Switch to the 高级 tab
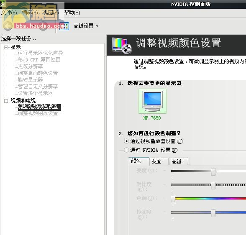Image resolution: width=246 pixels, height=235 pixels. point(179,161)
